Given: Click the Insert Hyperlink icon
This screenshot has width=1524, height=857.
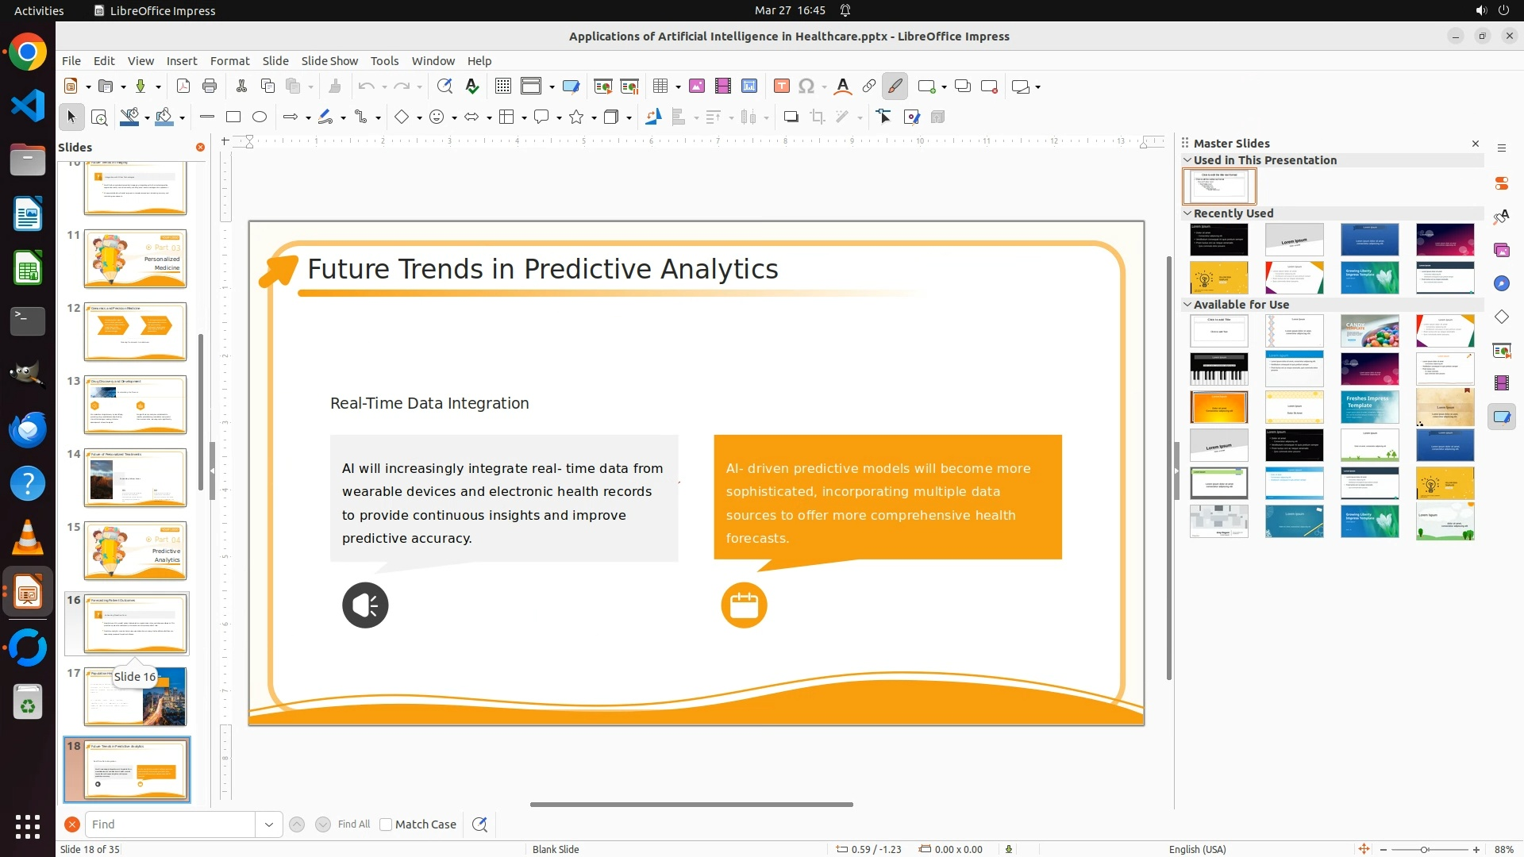Looking at the screenshot, I should click(869, 86).
